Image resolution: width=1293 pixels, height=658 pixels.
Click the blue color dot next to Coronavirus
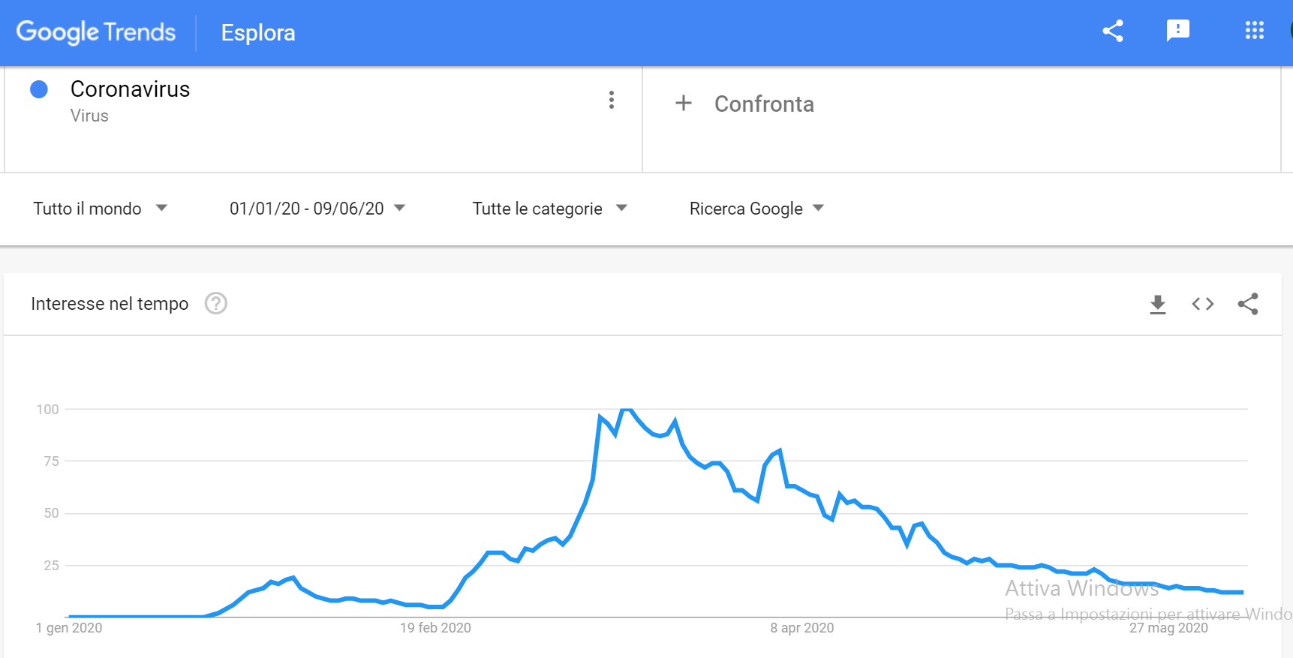[39, 89]
